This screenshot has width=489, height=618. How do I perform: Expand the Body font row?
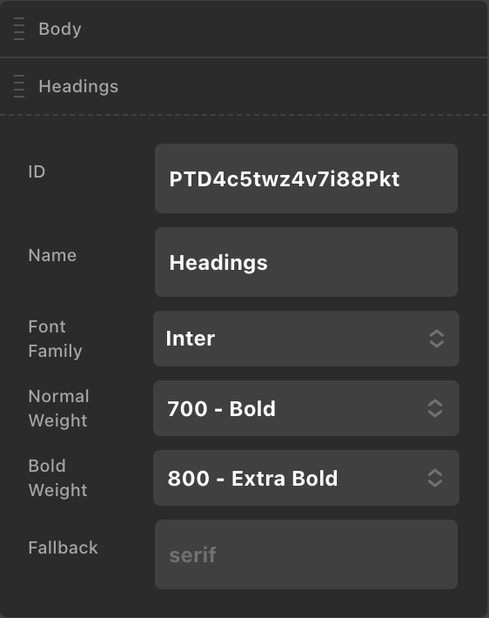[244, 29]
